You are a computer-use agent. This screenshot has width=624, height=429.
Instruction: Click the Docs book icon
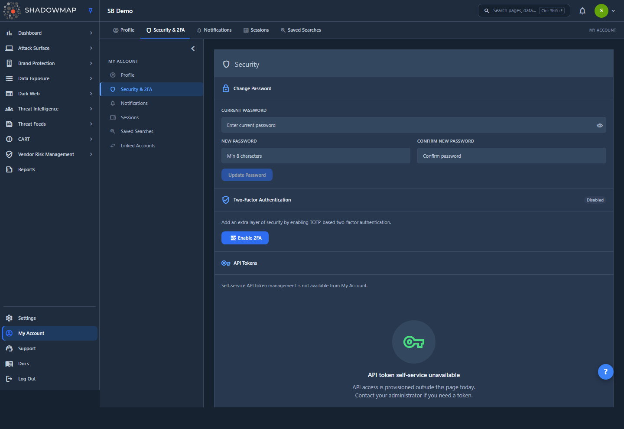coord(9,364)
